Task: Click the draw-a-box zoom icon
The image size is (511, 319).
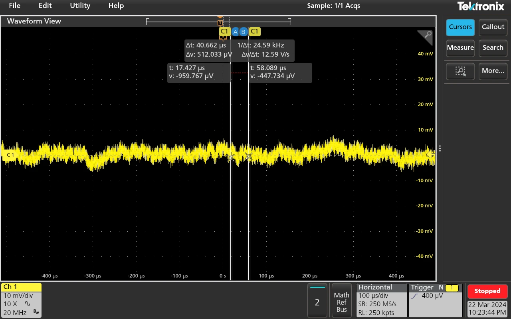Action: 460,71
